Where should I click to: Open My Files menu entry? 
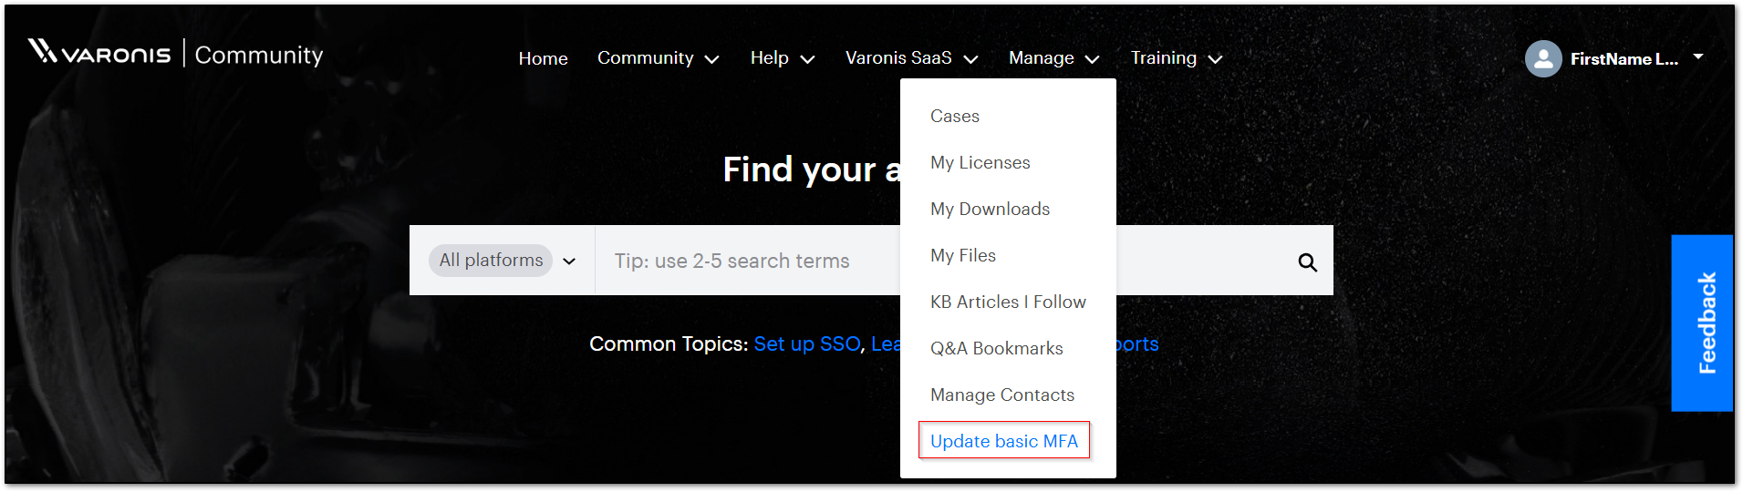[962, 255]
